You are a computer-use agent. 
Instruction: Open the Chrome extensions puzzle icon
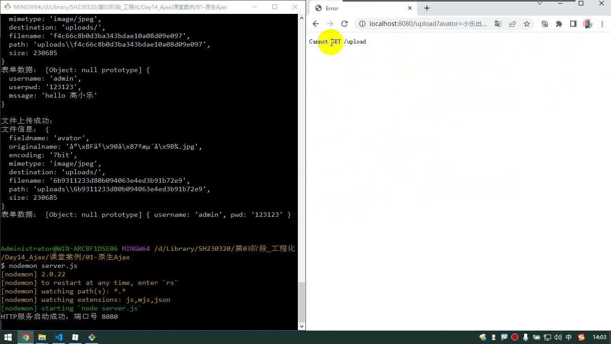pos(559,24)
